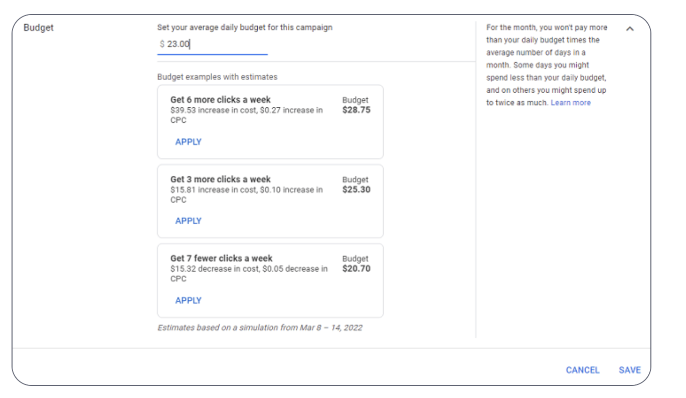Click 'Budget examples with estimates' label
This screenshot has width=686, height=398.
tap(217, 77)
